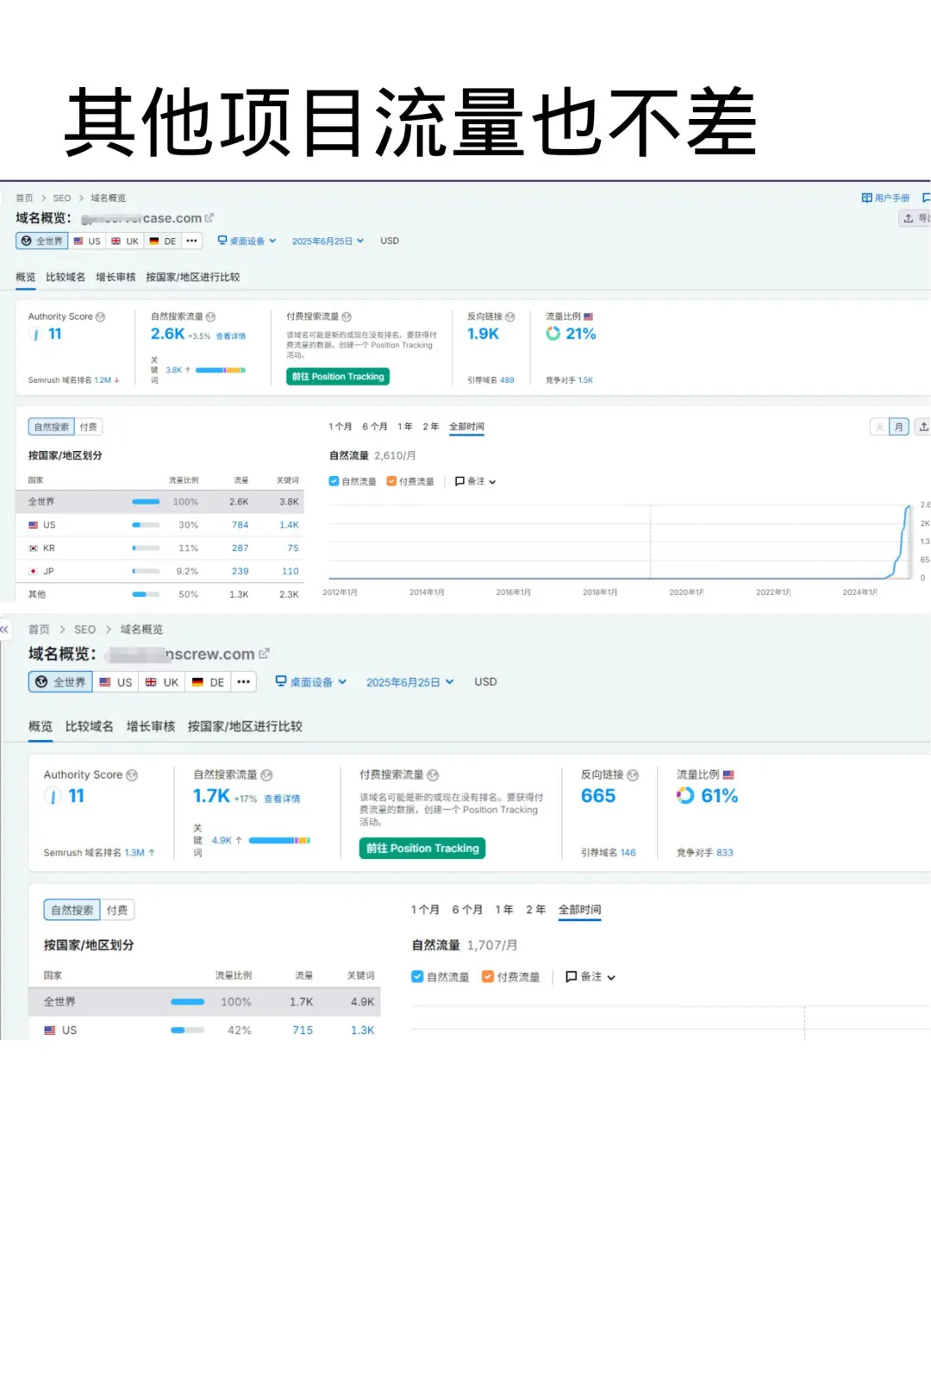The height and width of the screenshot is (1397, 931).
Task: Select JP row in case.com country table
Action: pos(159,571)
